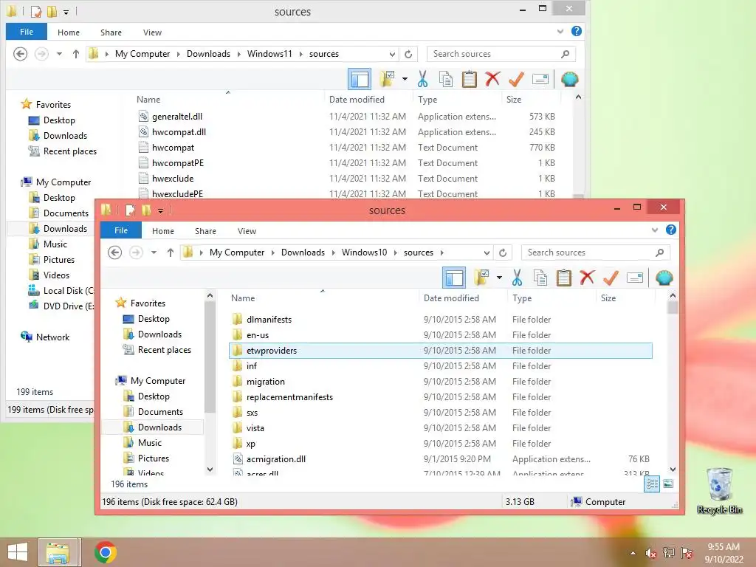Open folder options dropdown arrow in Windows11 window
Image resolution: width=756 pixels, height=567 pixels.
405,79
